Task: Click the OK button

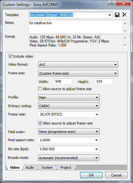Action: (x=91, y=175)
